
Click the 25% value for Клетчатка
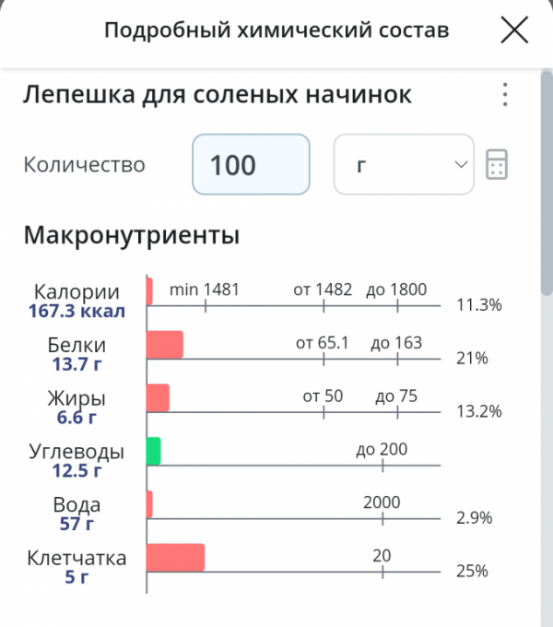click(472, 571)
